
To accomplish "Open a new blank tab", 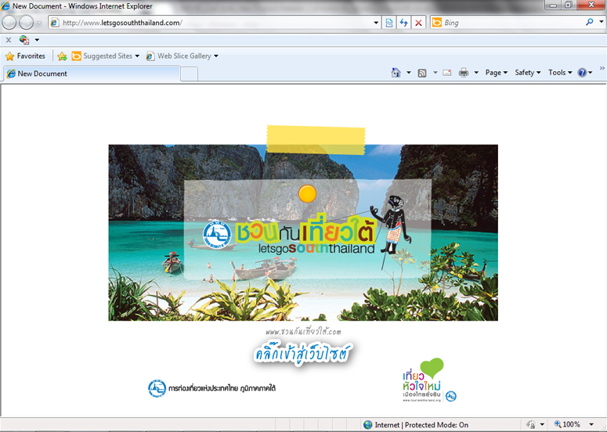I will pos(189,74).
